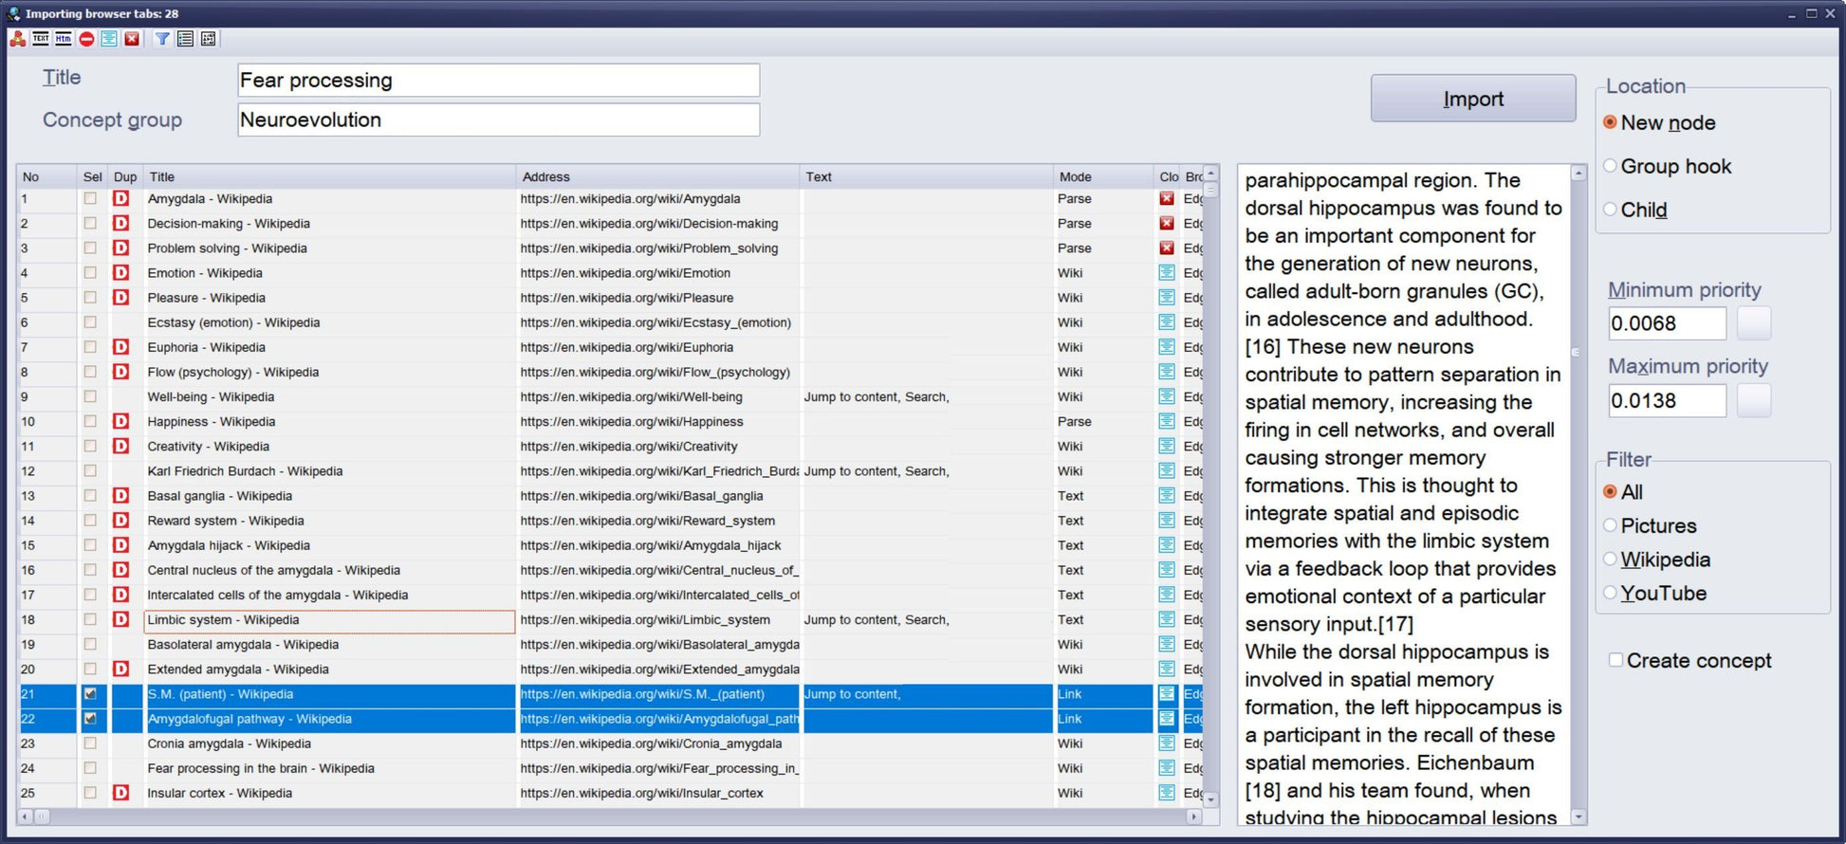The height and width of the screenshot is (844, 1846).
Task: Enable the Create concept checkbox
Action: (1615, 660)
